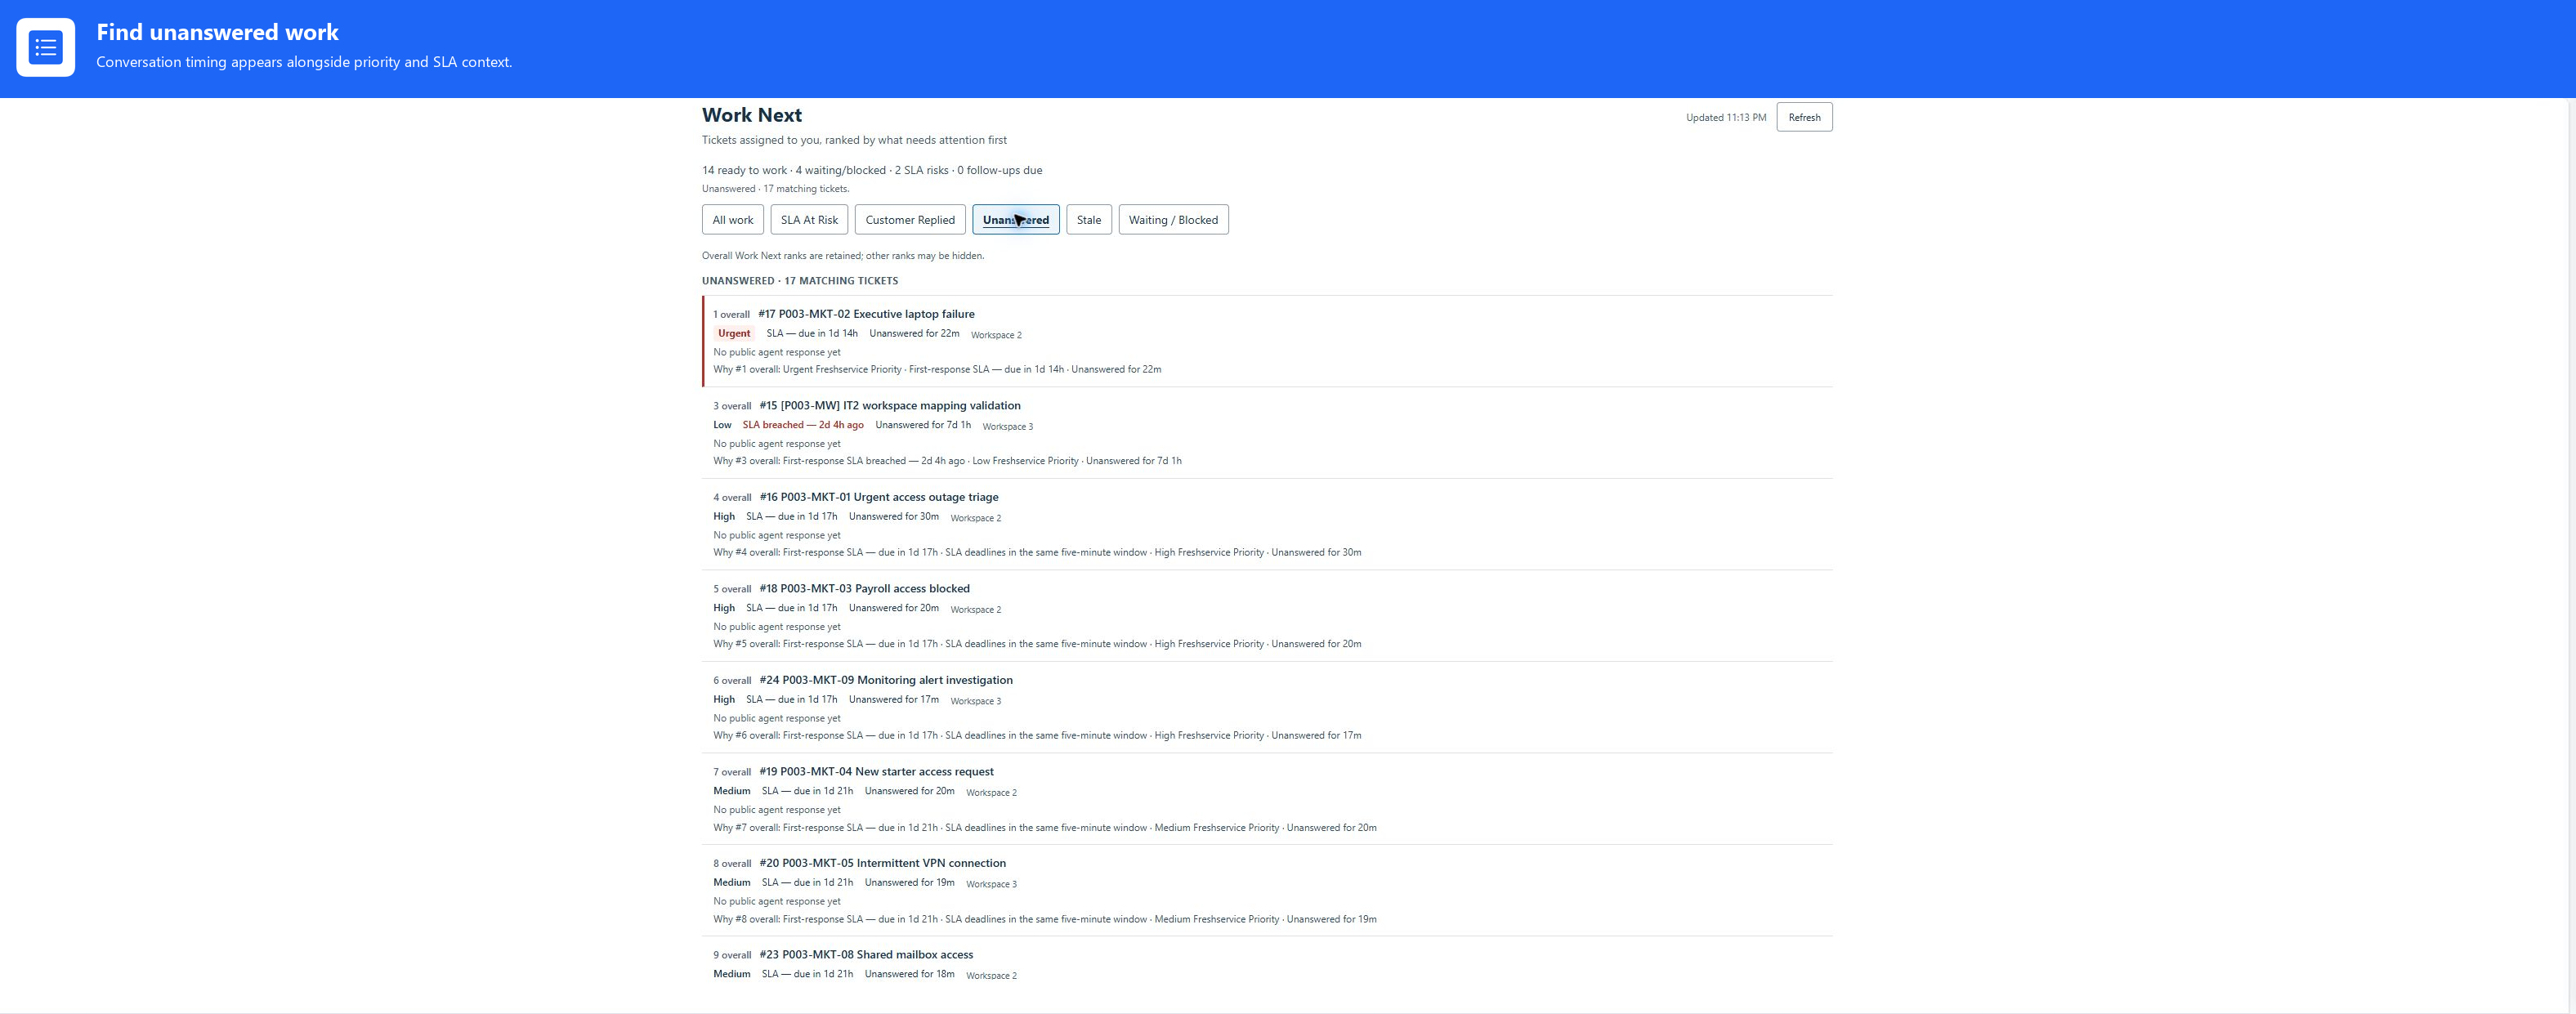Select the Unanswered filter tab
Image resolution: width=2576 pixels, height=1014 pixels.
(1016, 220)
